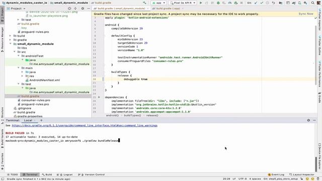Viewport: 322px width, 181px height.
Task: Click the Project panel collapse all icon
Action: (75, 9)
